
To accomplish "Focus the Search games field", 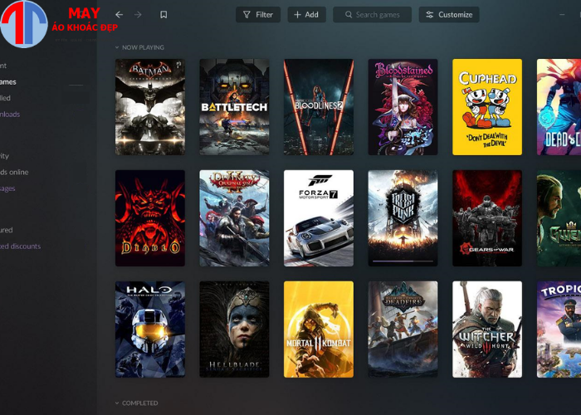I will click(x=371, y=15).
